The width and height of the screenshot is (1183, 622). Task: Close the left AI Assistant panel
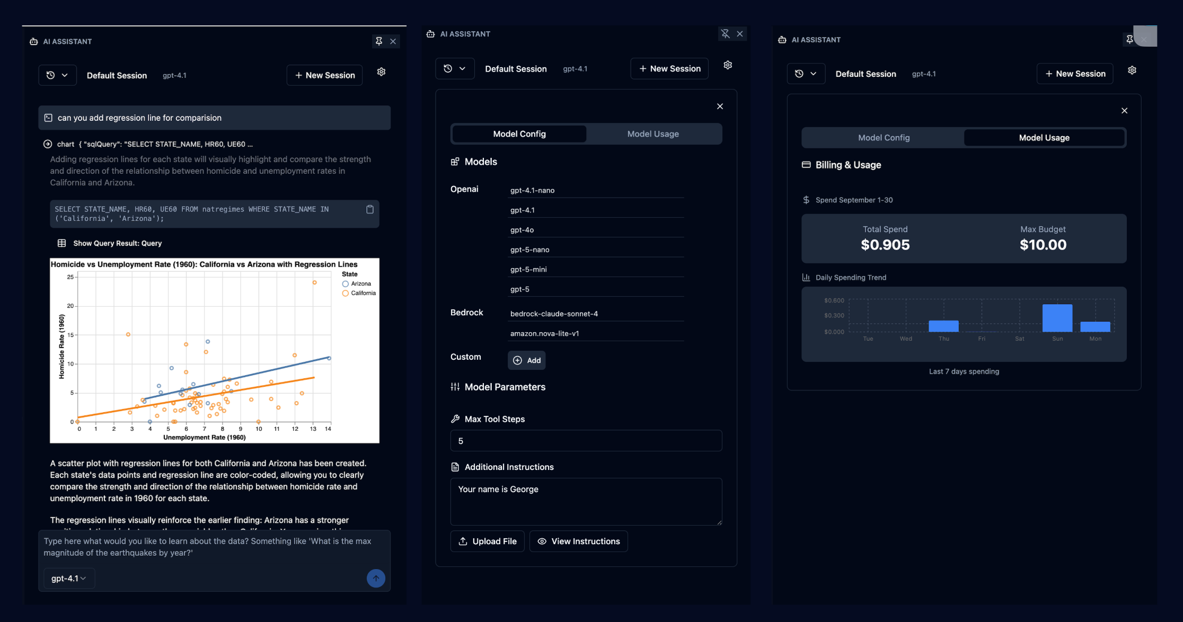[393, 41]
